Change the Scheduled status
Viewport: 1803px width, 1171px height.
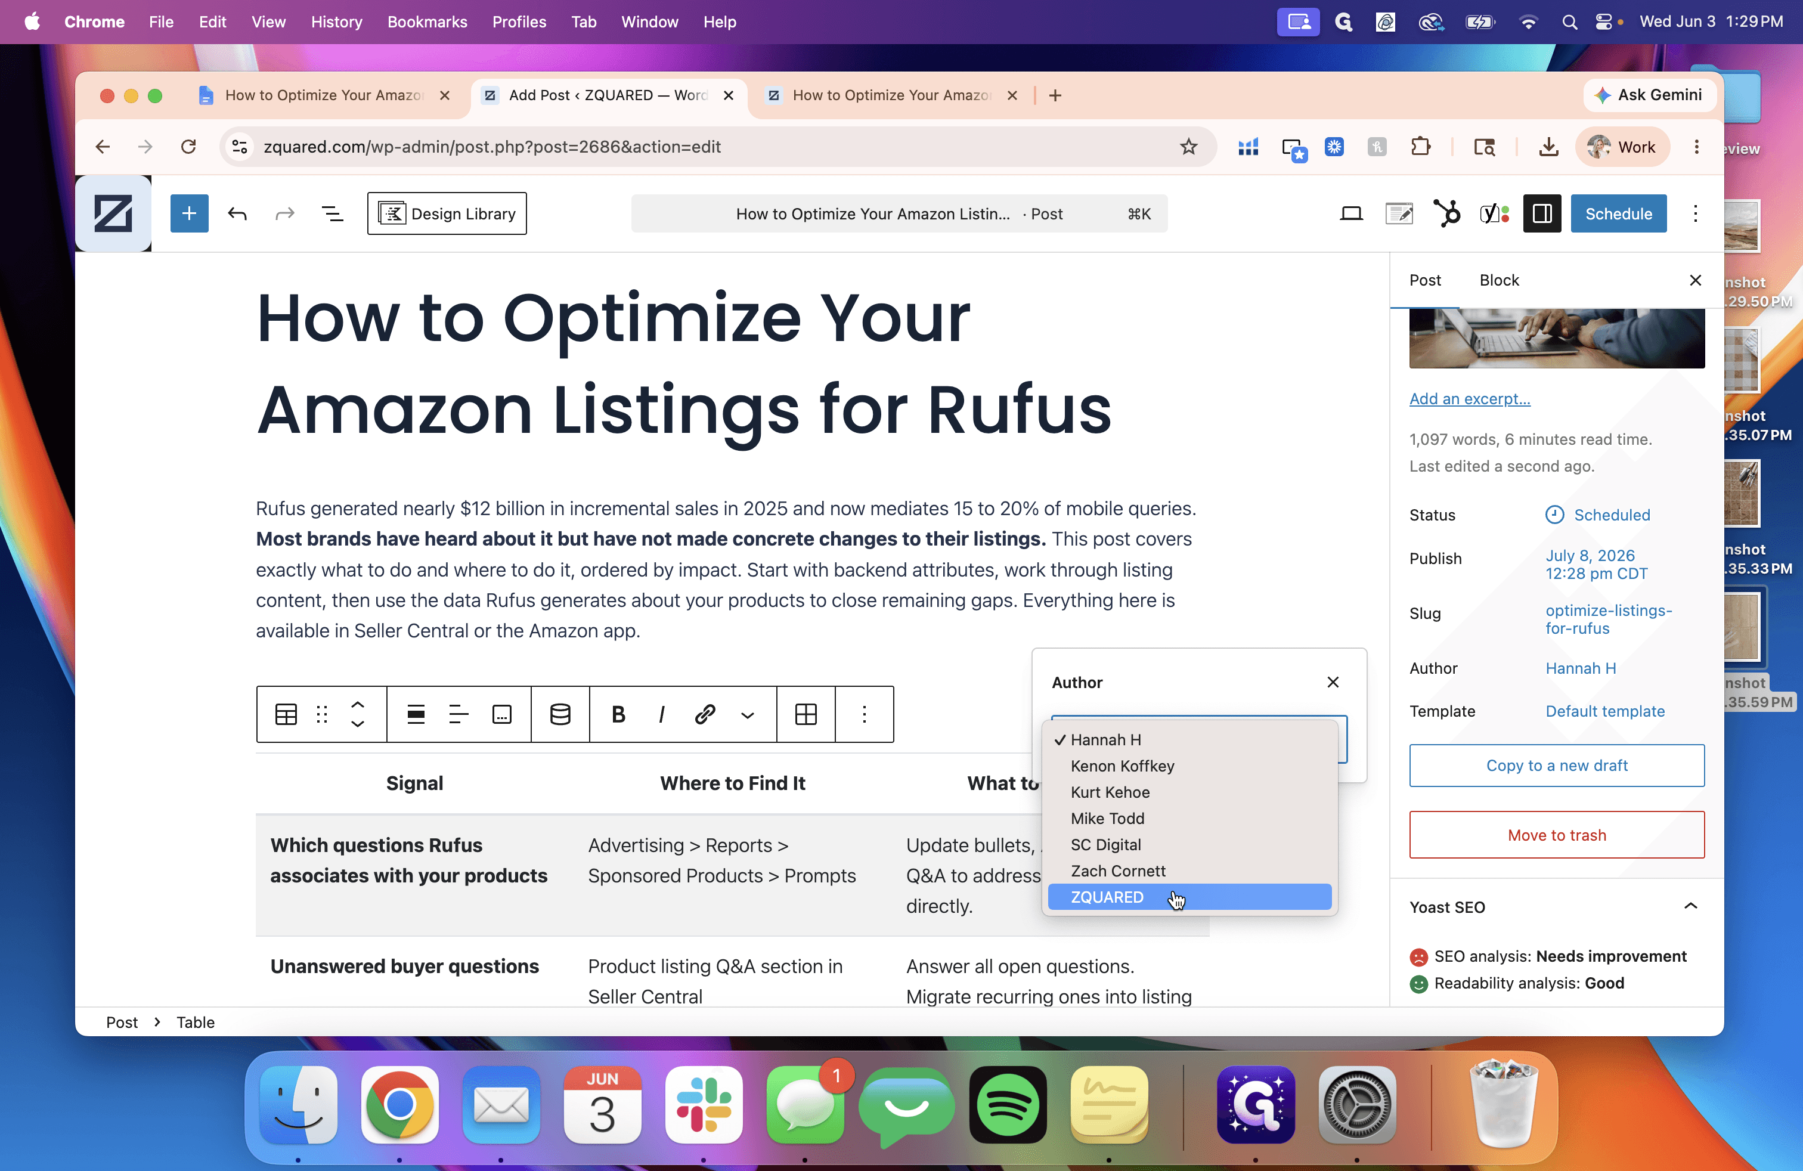pos(1598,515)
